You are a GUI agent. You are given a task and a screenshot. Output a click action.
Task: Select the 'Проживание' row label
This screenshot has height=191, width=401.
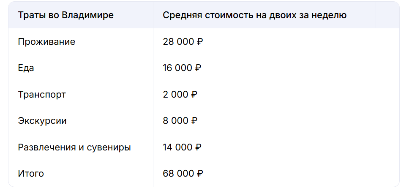pos(46,41)
